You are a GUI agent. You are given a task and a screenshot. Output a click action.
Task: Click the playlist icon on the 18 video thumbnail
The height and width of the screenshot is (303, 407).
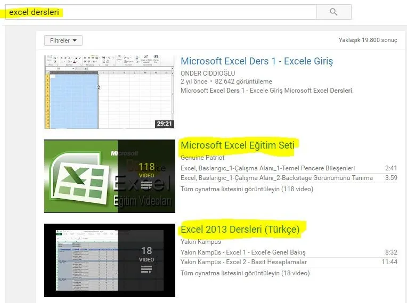(x=146, y=269)
